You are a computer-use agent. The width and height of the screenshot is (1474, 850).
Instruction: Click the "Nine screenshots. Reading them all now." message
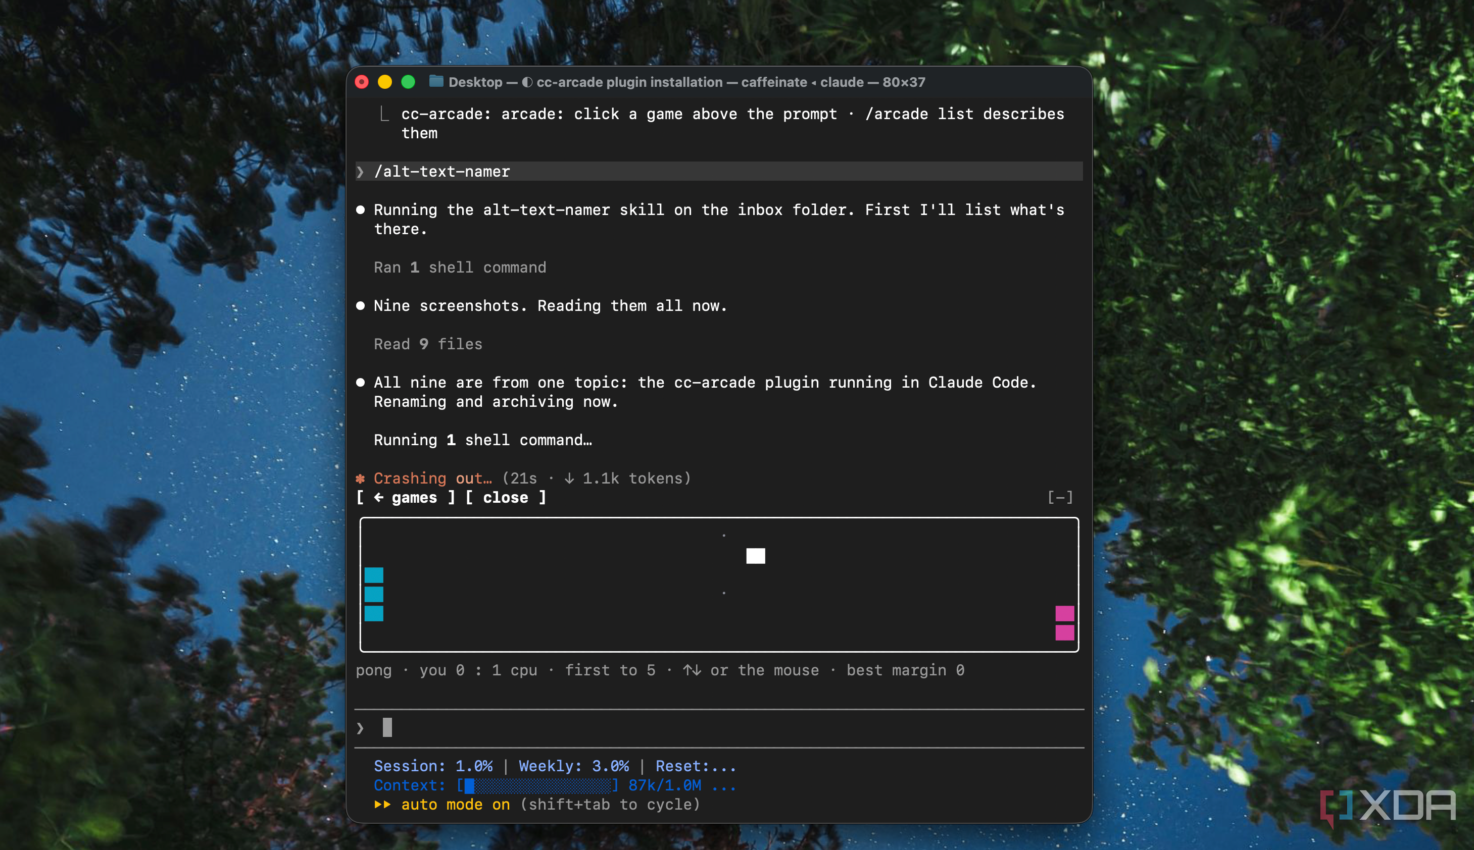(550, 305)
